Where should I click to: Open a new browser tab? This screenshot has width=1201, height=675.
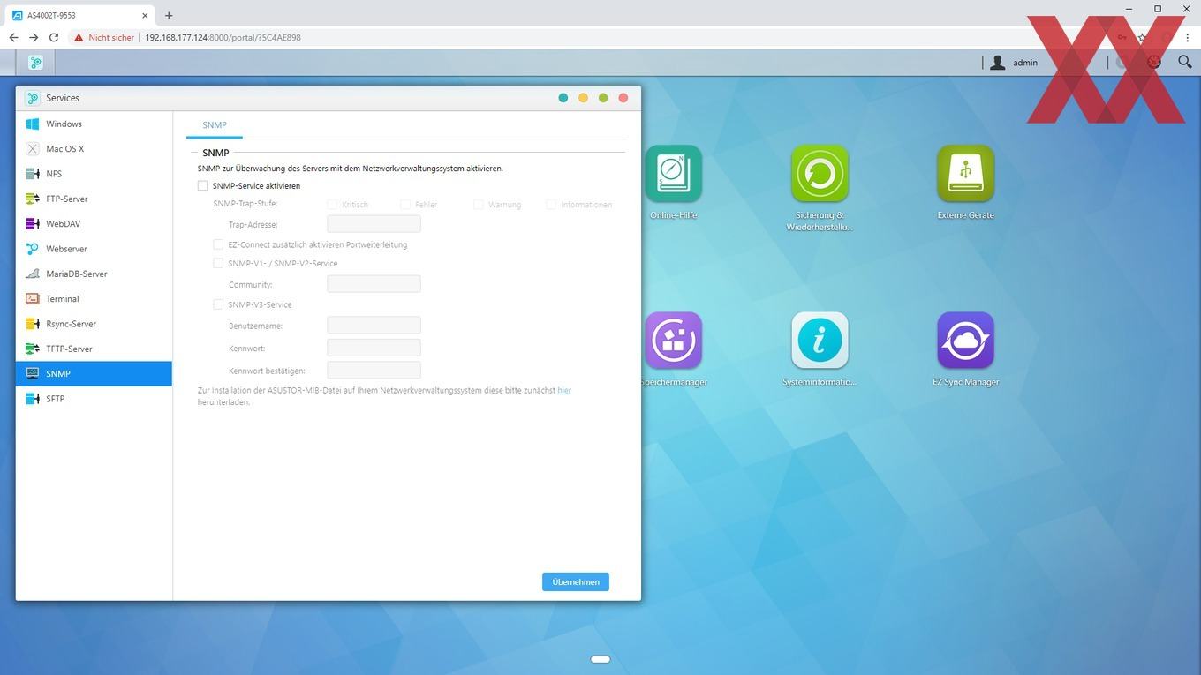tap(169, 15)
